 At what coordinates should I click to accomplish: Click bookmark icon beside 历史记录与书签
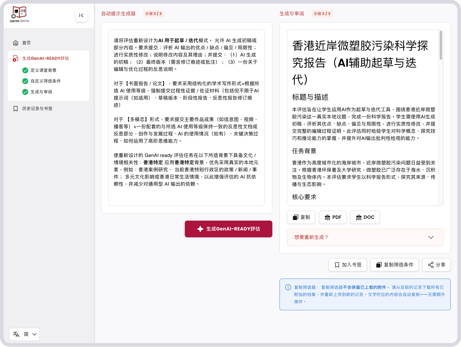(x=16, y=109)
